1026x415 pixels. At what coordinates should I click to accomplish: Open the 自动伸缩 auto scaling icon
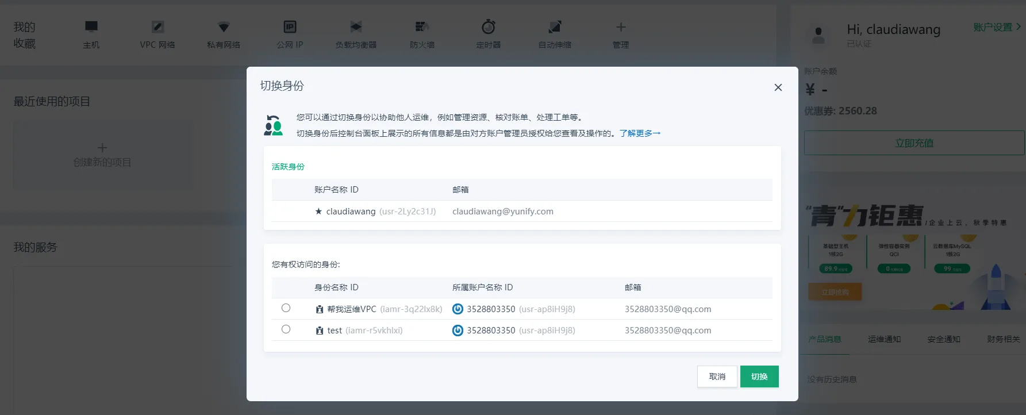(x=555, y=27)
